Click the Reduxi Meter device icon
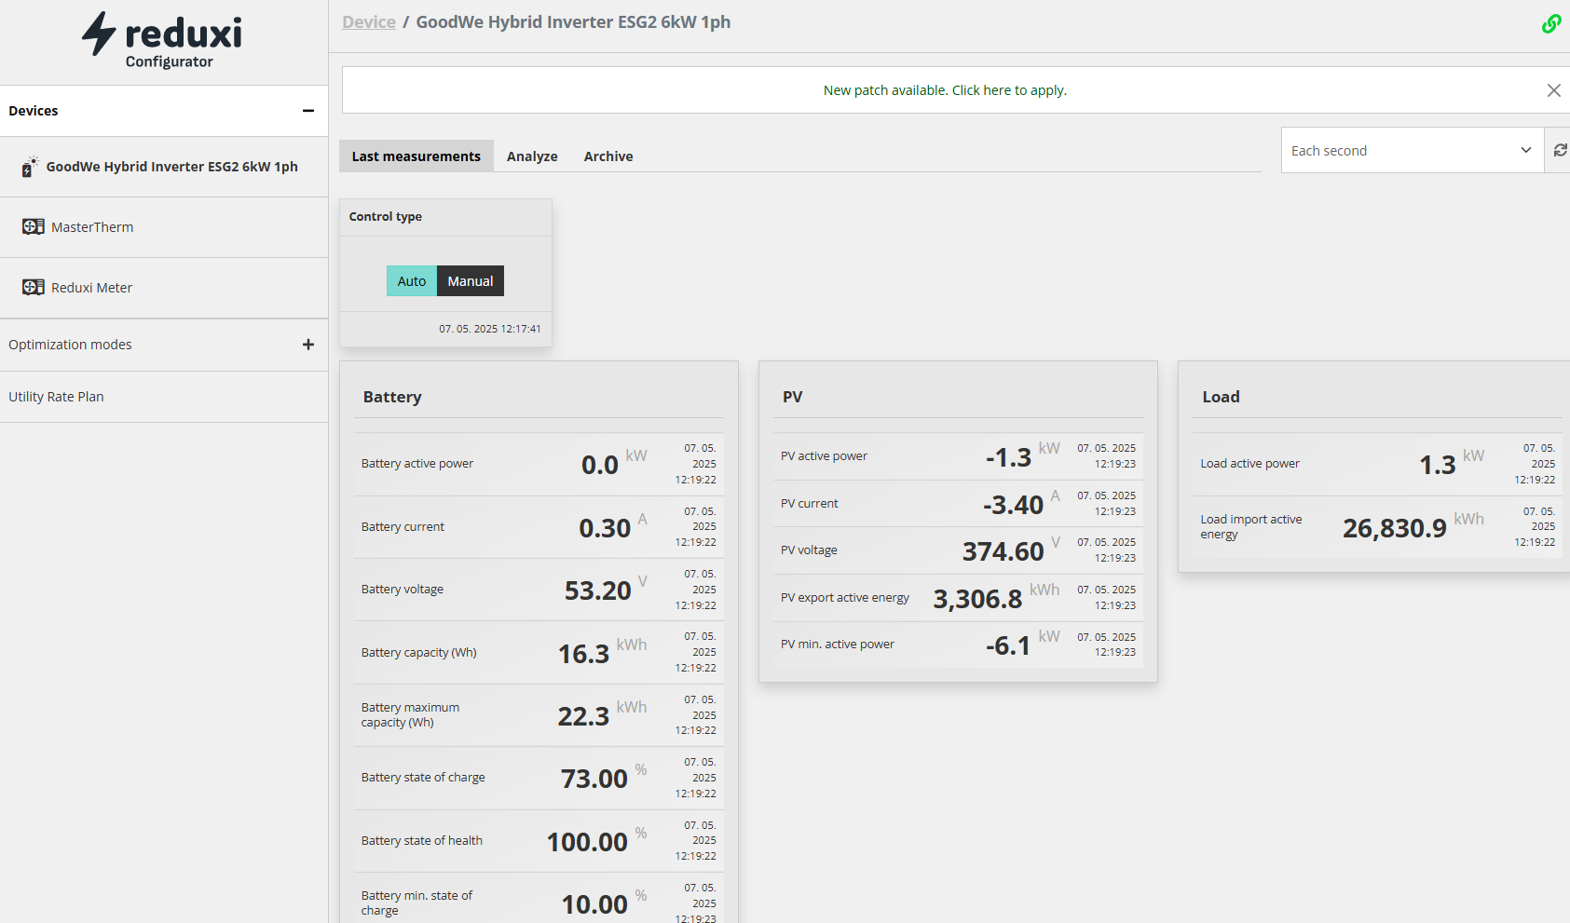1570x923 pixels. (34, 287)
